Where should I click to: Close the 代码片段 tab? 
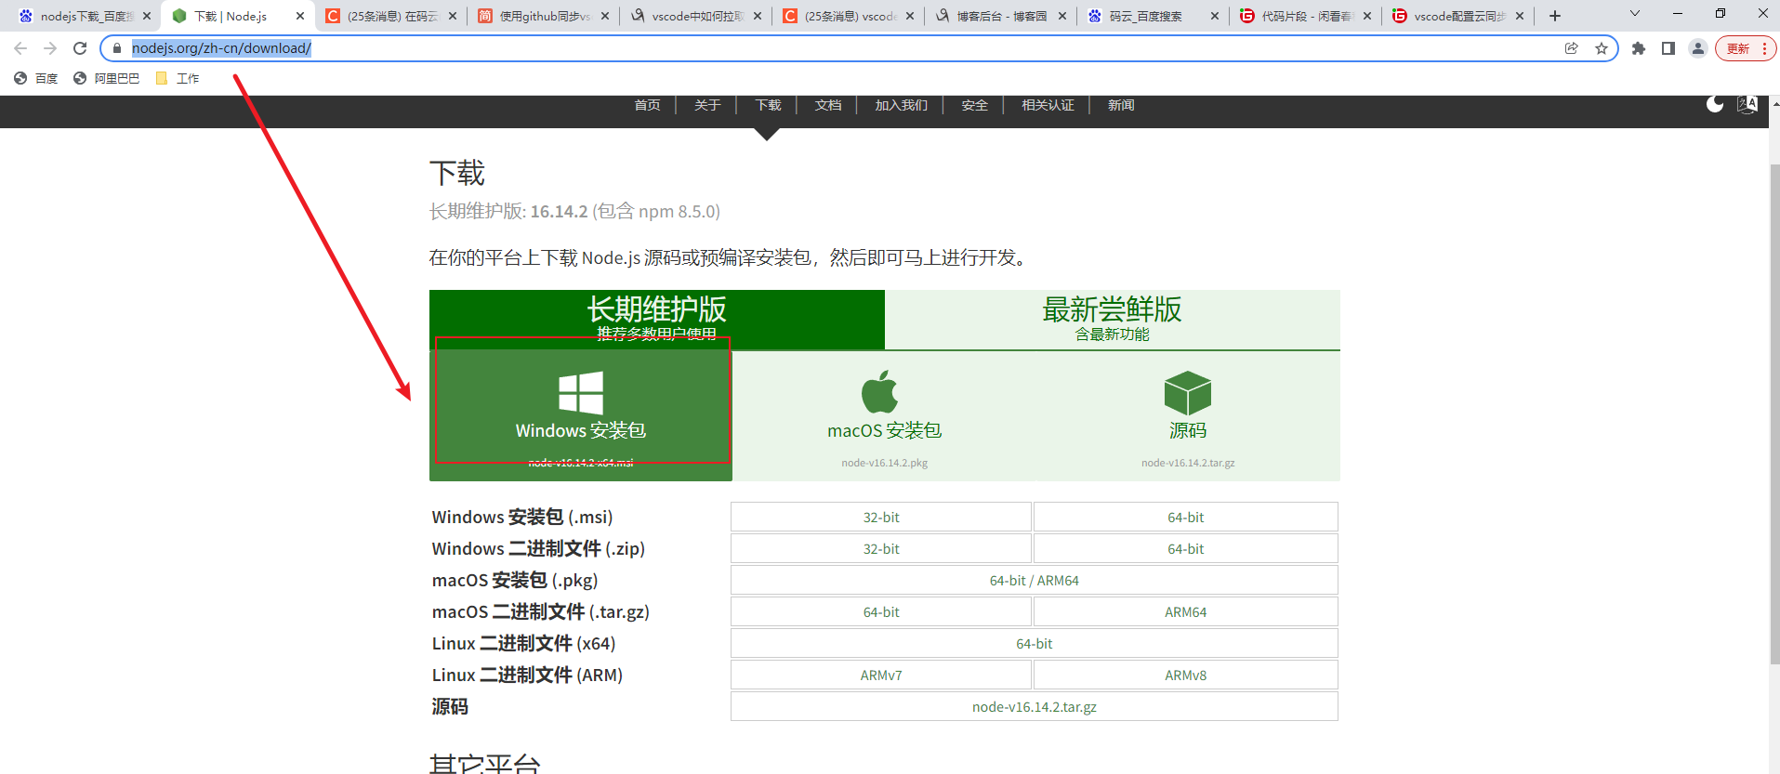pos(1367,16)
